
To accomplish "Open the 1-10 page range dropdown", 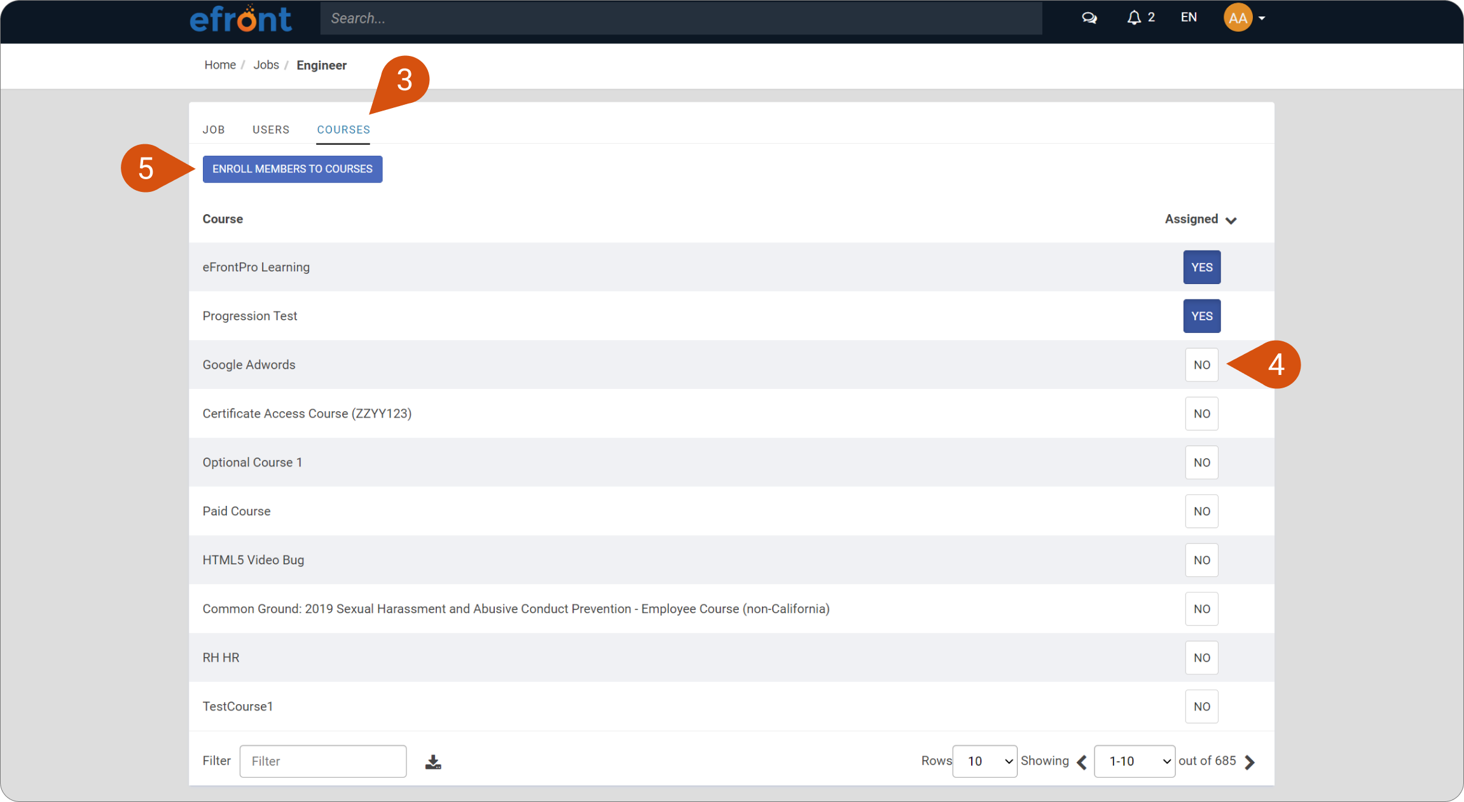I will point(1135,761).
